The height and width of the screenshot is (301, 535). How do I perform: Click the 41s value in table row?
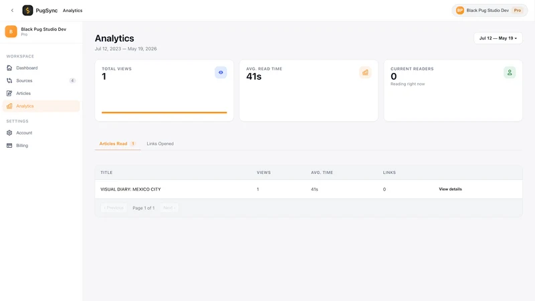(314, 189)
